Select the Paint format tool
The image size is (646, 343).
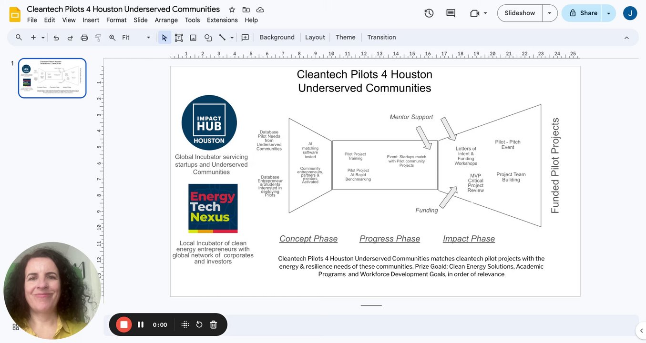pos(98,37)
